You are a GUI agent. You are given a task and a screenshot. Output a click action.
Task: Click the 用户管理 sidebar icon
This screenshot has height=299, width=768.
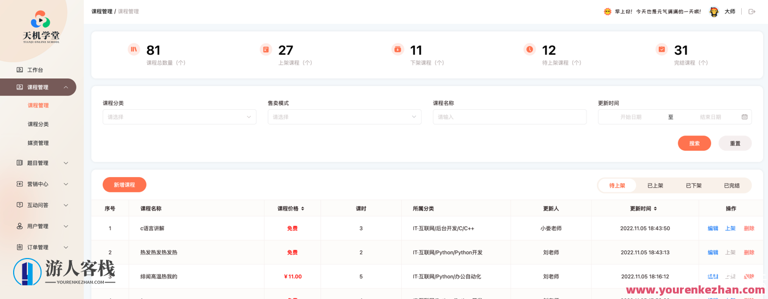pyautogui.click(x=20, y=226)
